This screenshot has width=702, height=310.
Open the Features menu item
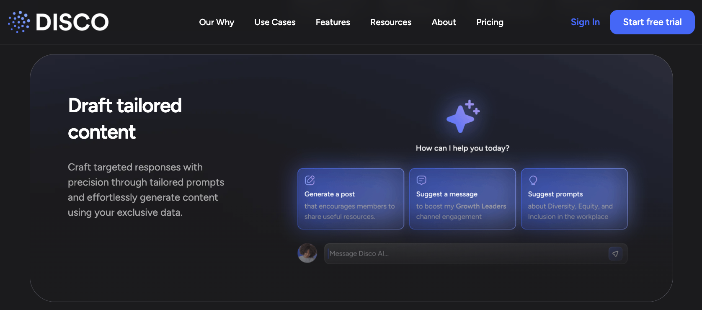333,22
